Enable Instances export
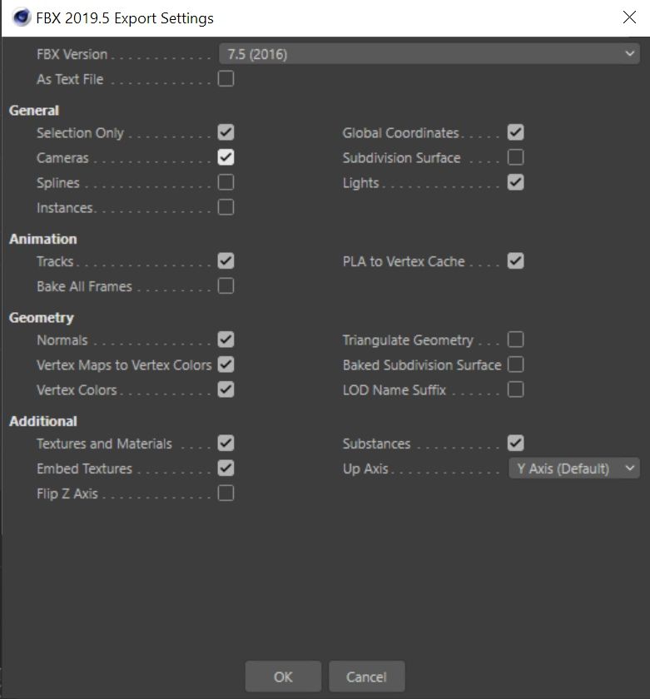 click(x=226, y=207)
